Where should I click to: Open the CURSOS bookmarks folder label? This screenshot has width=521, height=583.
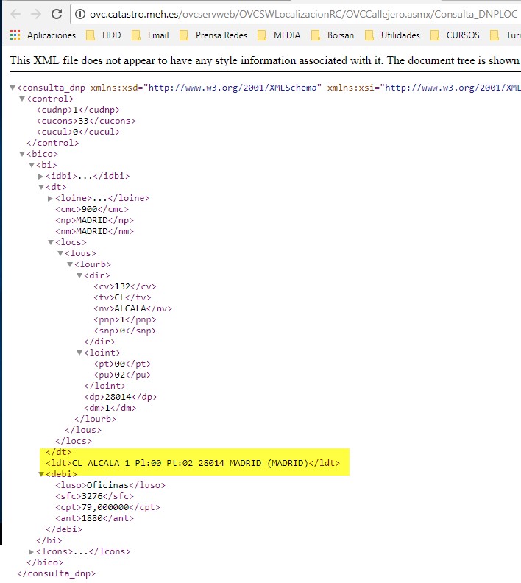(x=463, y=35)
